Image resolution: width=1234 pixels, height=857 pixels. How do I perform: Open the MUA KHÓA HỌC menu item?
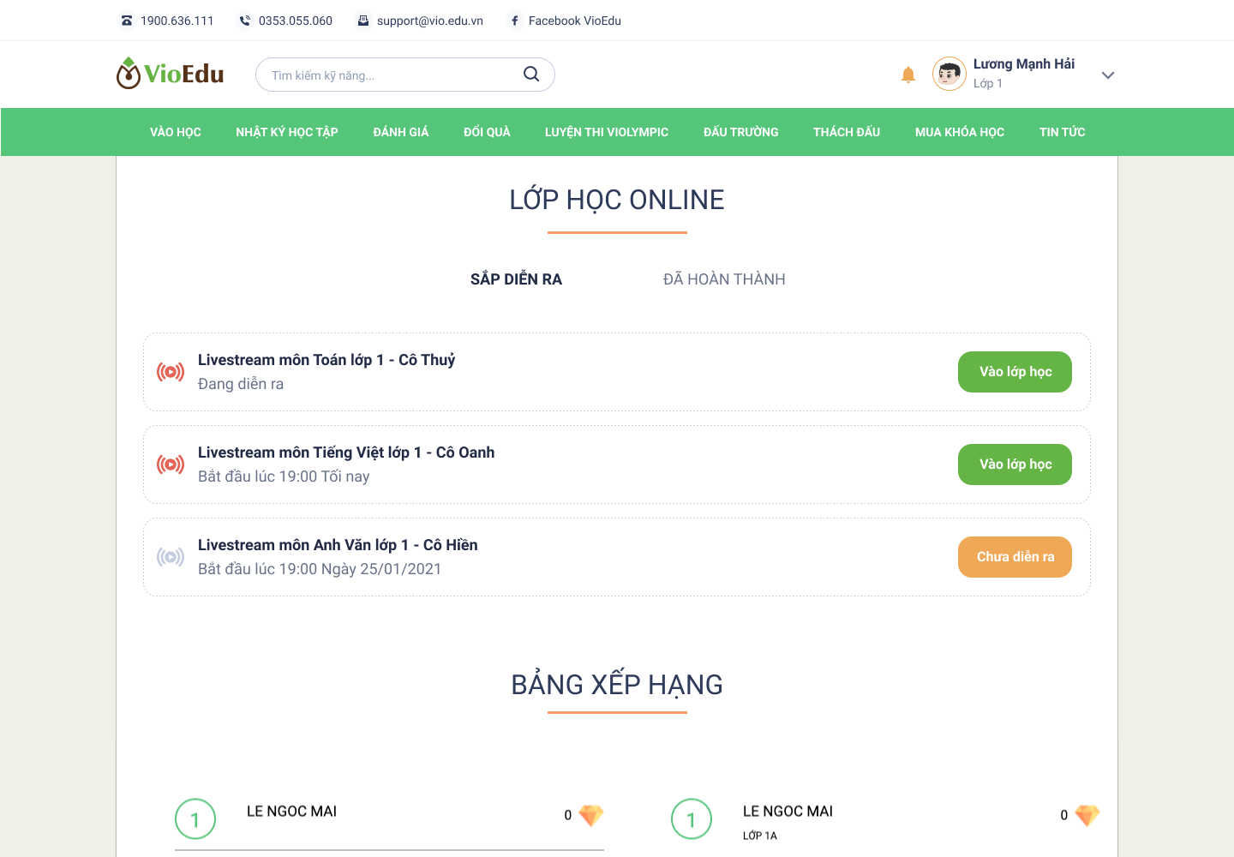[x=959, y=131]
